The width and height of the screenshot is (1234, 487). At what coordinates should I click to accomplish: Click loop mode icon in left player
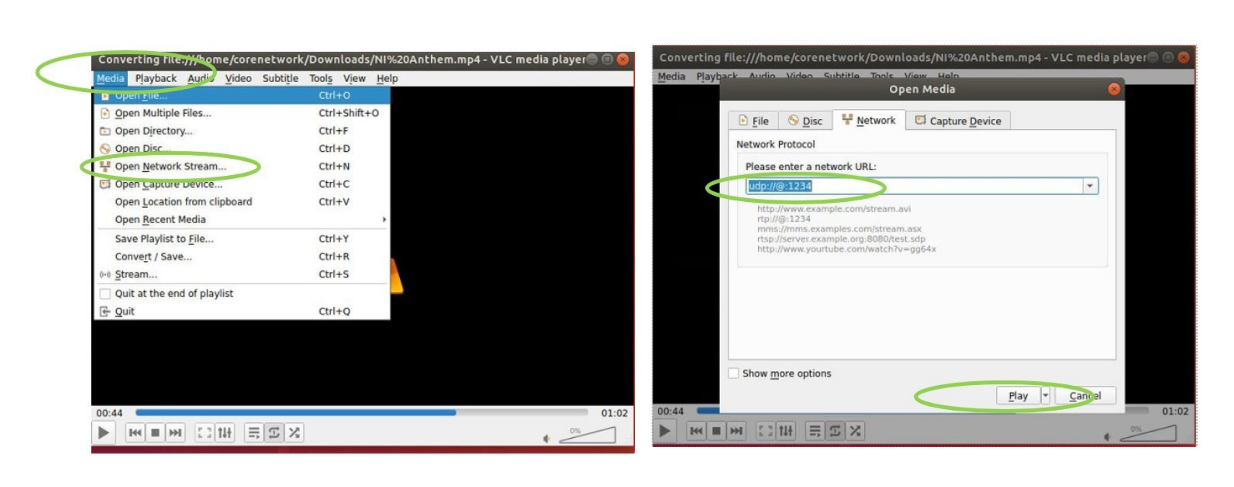click(x=274, y=433)
